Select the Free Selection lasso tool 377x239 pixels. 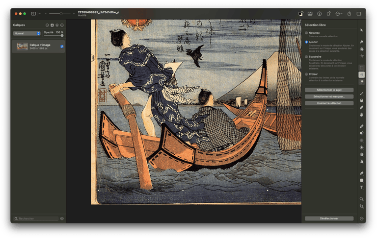tap(361, 74)
